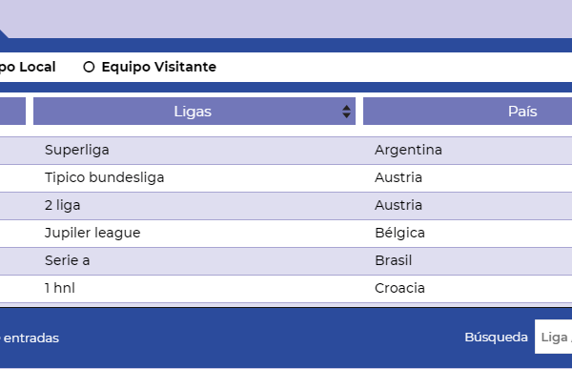Choose the Equipo Local option label
The width and height of the screenshot is (572, 369).
point(28,67)
